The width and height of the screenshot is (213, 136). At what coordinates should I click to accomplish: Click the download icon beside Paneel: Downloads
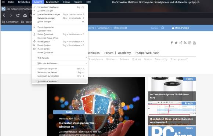35,34
